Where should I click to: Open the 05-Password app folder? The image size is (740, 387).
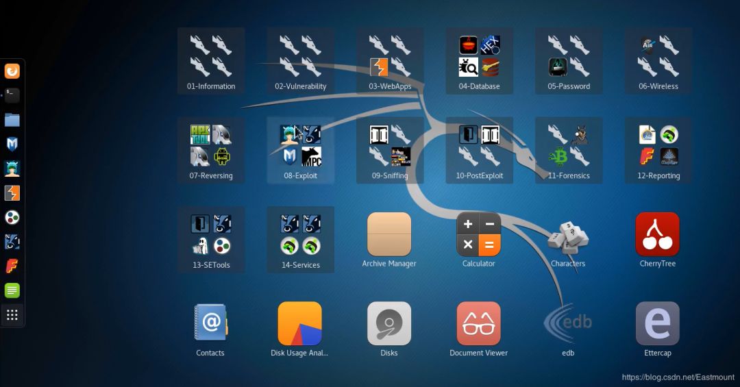pos(569,60)
